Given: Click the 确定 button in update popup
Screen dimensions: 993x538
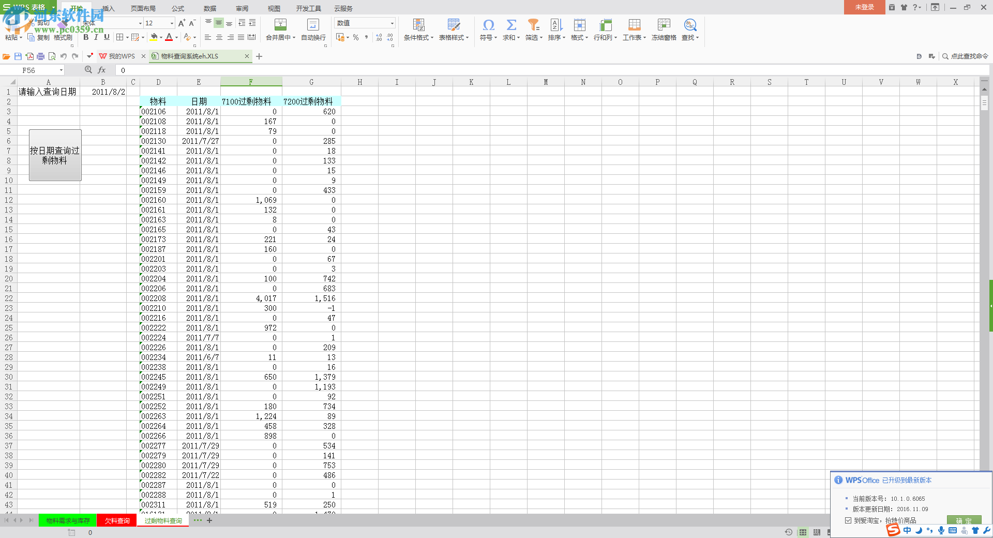Looking at the screenshot, I should 964,520.
